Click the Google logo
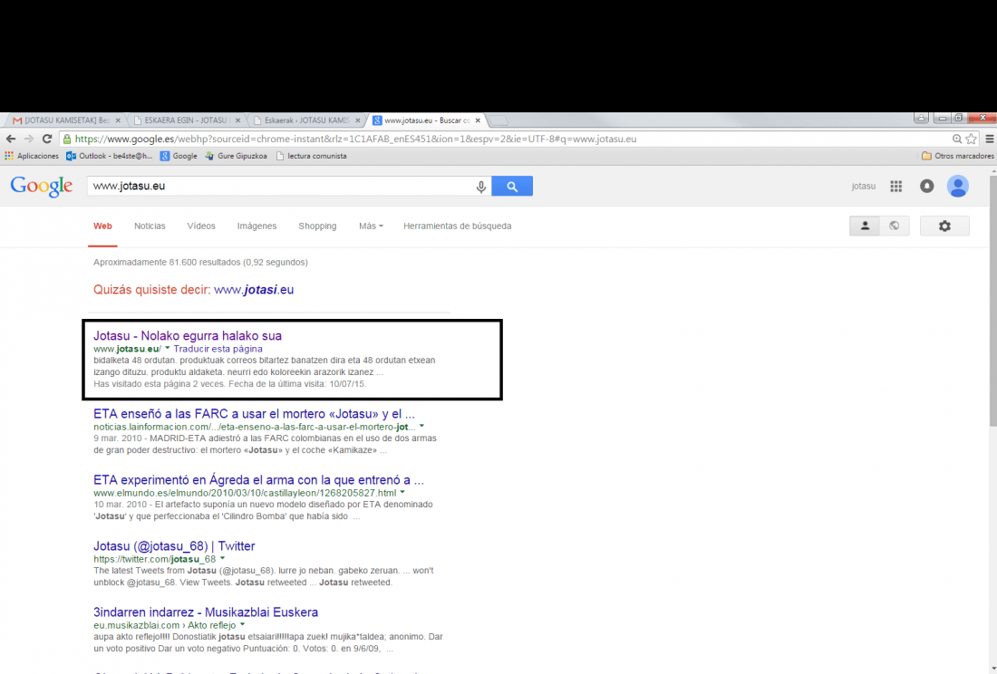Viewport: 997px width, 674px height. (42, 186)
